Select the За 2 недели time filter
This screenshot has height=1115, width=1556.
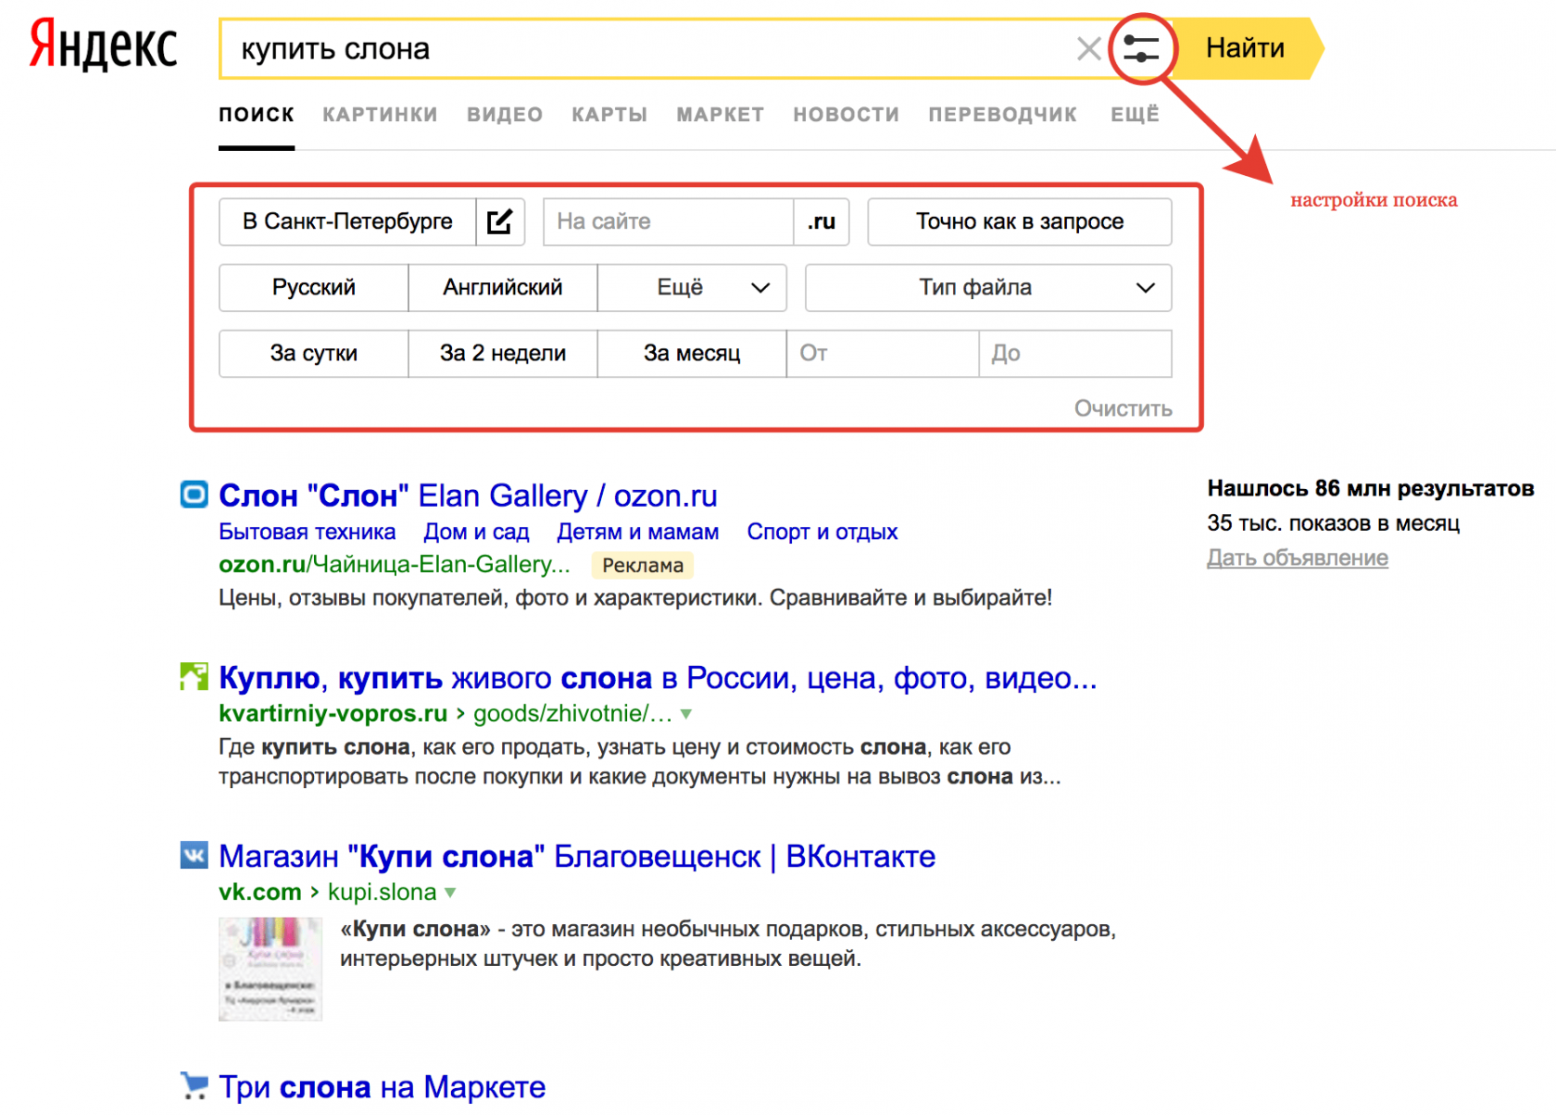(x=503, y=353)
